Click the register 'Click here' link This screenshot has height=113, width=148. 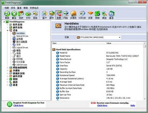click(x=18, y=106)
